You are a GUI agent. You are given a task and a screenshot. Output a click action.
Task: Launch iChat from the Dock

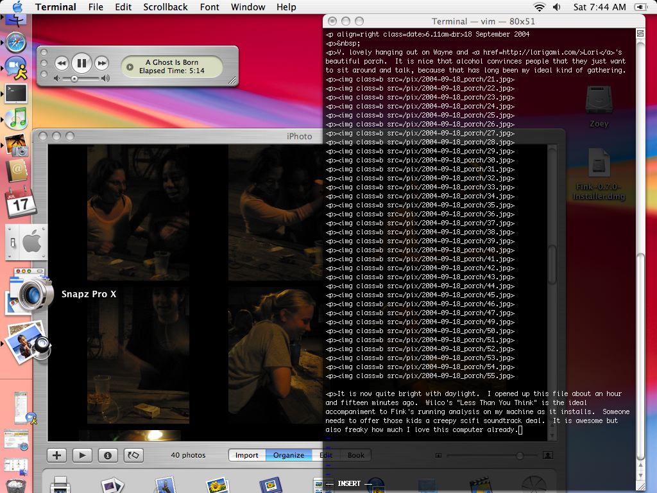tap(16, 67)
